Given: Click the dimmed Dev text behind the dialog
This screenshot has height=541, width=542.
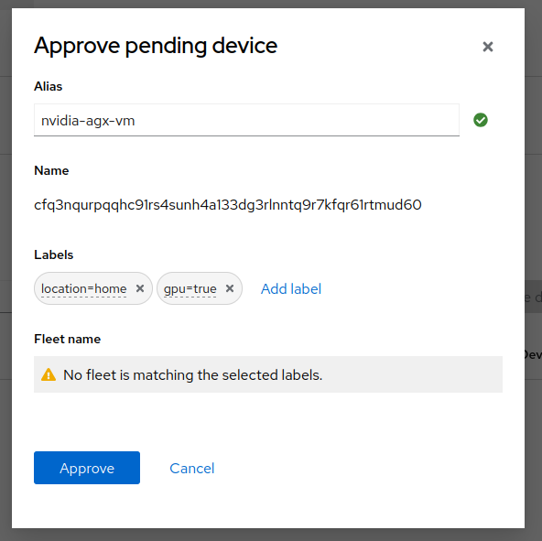Looking at the screenshot, I should (533, 354).
